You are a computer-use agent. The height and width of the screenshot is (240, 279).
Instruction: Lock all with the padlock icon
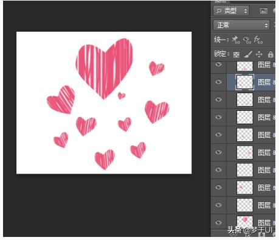click(270, 54)
